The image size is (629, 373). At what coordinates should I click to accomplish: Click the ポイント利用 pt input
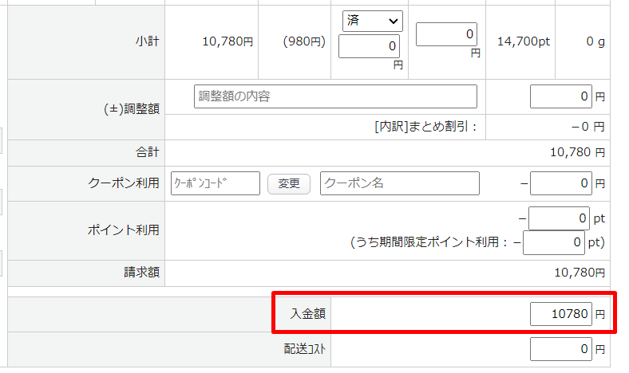[x=559, y=218]
